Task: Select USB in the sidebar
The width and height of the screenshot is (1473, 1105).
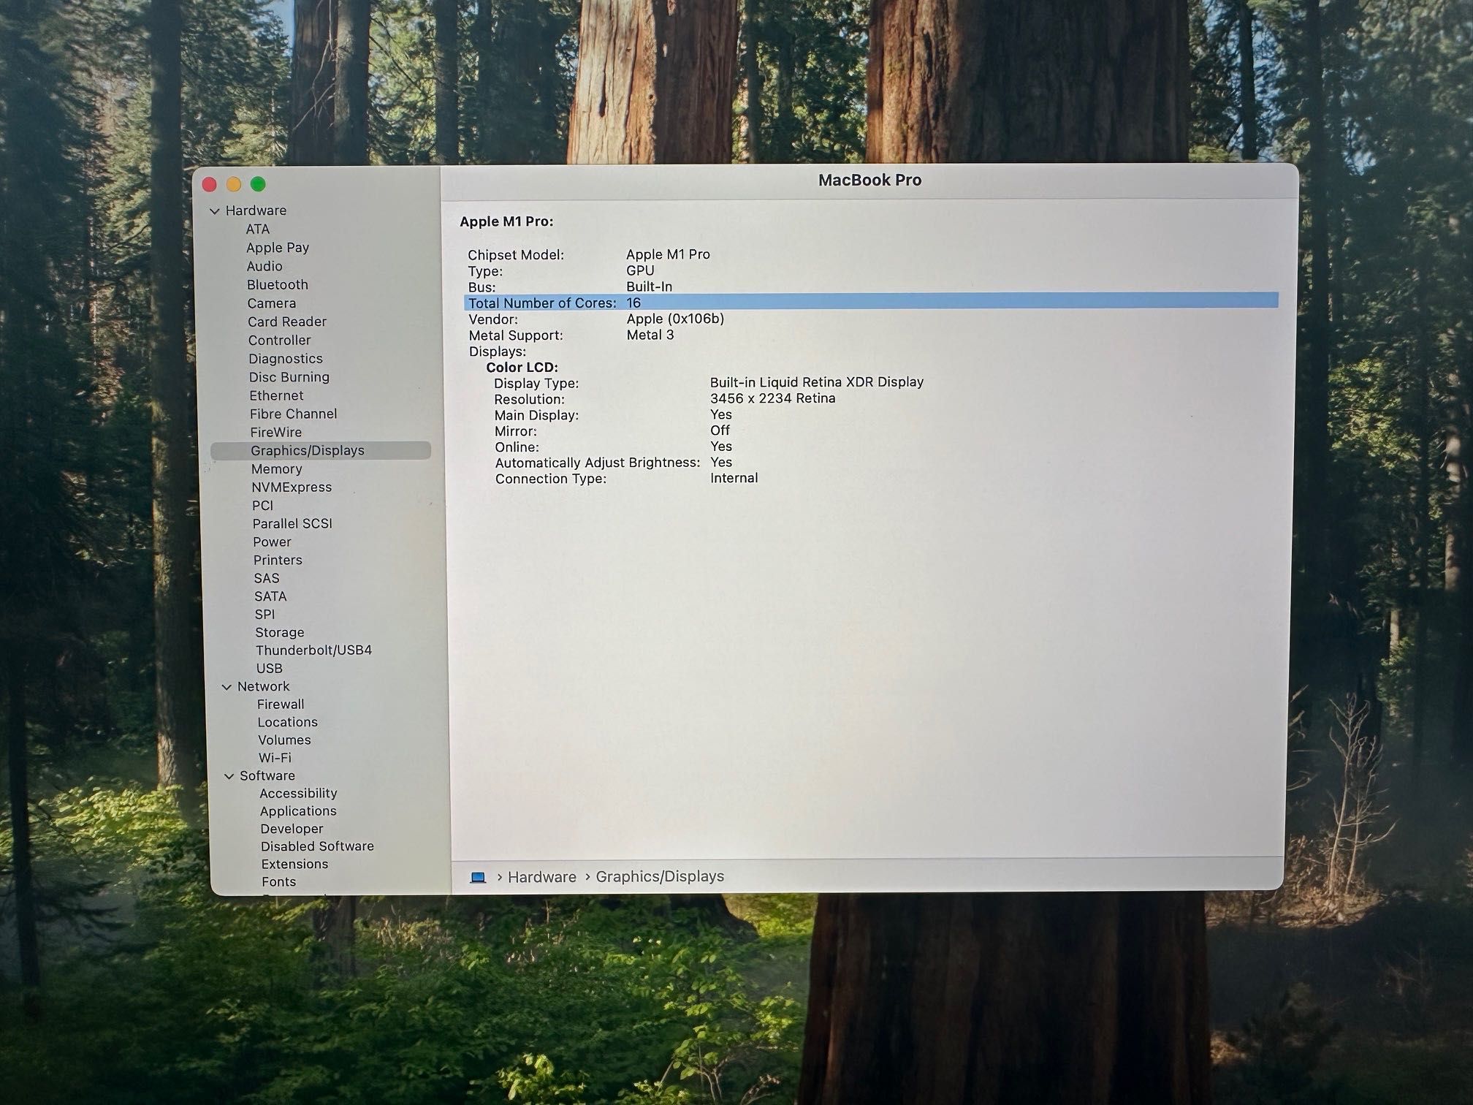Action: (x=270, y=668)
